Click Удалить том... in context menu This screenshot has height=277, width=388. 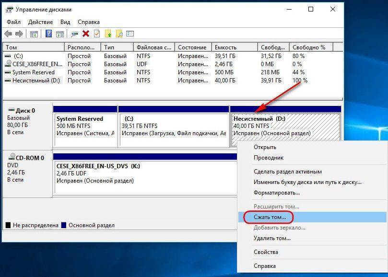(x=272, y=238)
